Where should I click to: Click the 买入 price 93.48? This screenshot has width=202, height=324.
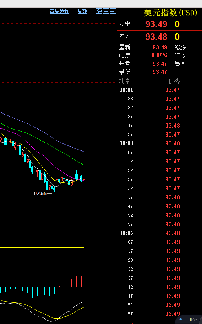tap(156, 37)
